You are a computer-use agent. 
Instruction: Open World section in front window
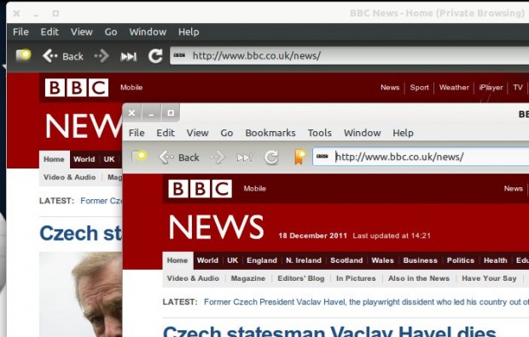pos(207,260)
